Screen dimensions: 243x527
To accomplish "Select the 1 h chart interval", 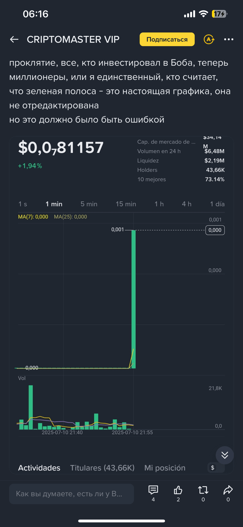I will [x=159, y=204].
